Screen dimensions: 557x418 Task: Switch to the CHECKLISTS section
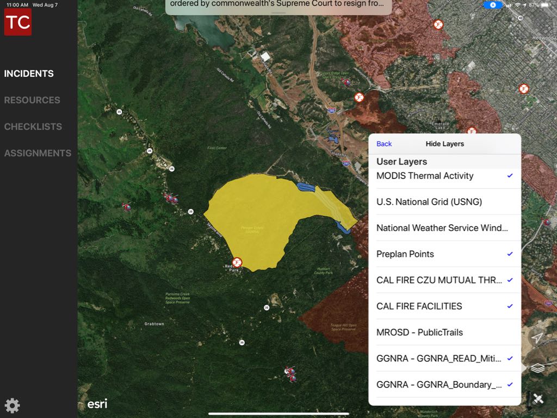click(x=33, y=127)
